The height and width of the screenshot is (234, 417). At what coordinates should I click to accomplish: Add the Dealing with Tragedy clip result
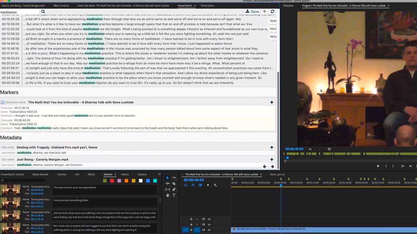[x=272, y=148]
